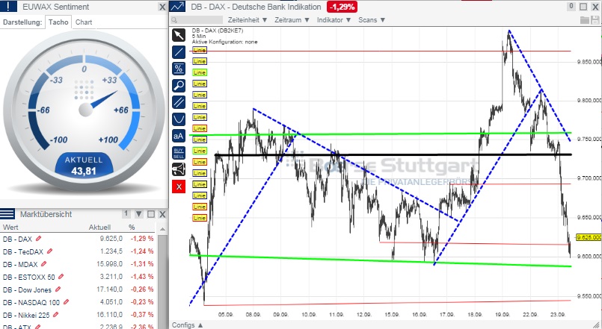Click the Marktübersicht vertical scrollbar thumb

(x=162, y=281)
